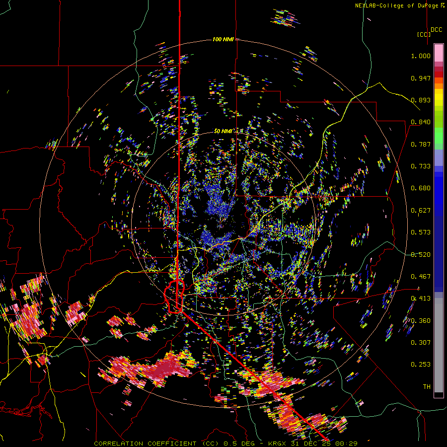Screen dimensions: 447x447
Task: Select the 0.573 legend value
Action: [x=421, y=232]
